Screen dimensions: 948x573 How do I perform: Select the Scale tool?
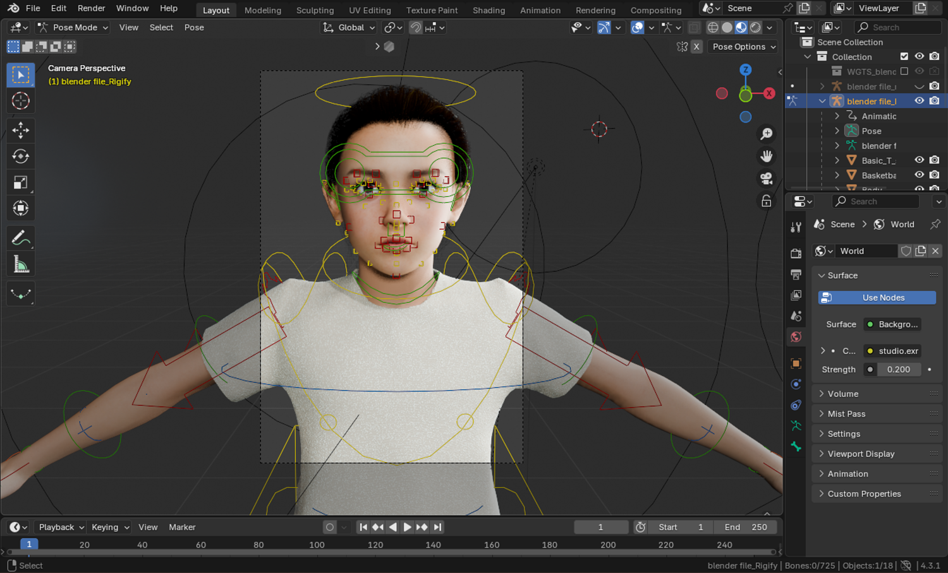click(x=20, y=183)
